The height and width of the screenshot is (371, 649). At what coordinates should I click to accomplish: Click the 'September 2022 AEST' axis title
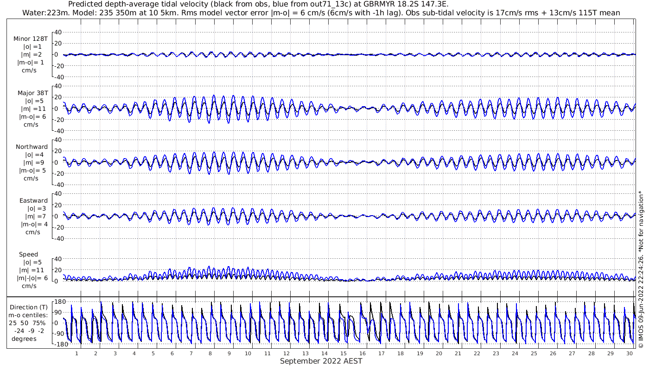point(321,361)
